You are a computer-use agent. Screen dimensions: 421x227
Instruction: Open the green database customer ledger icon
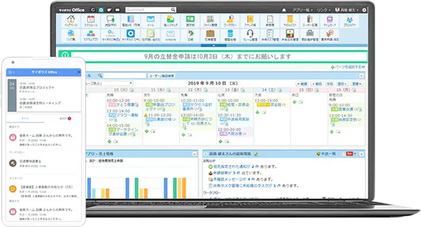click(230, 36)
